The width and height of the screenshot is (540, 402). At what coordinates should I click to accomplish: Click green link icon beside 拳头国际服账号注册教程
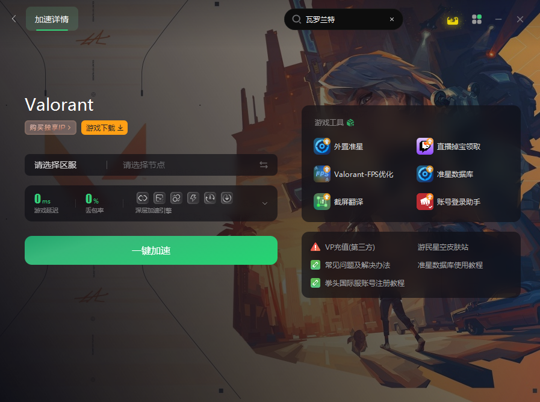315,283
